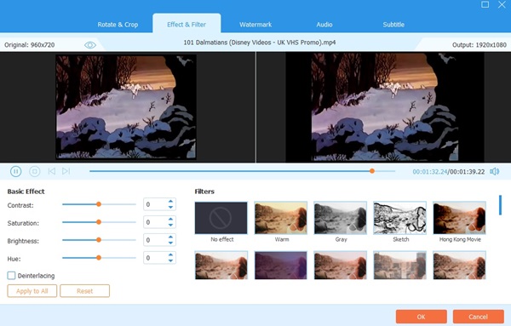
Task: Close the editor window
Action: (x=502, y=4)
